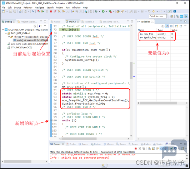Click the back navigation yellow arrow
Screen dimensions: 190x169
tap(154, 11)
